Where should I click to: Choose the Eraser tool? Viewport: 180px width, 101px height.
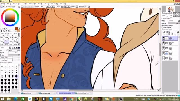pyautogui.click(x=7, y=38)
